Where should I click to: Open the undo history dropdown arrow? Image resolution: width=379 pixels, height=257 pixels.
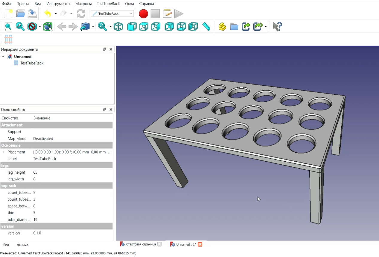tap(56, 13)
